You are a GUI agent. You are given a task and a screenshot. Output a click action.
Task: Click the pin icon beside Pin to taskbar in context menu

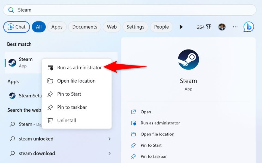tap(50, 107)
